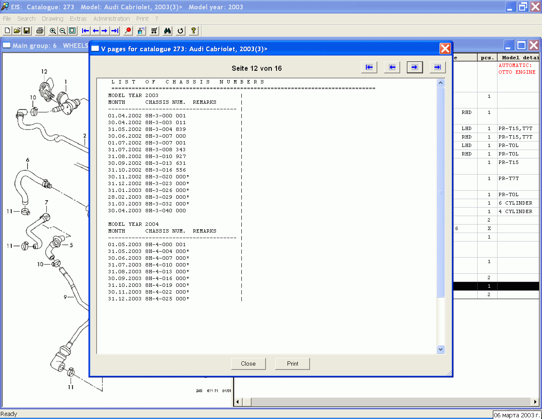Click the Save floppy disk icon
The height and width of the screenshot is (419, 542).
tap(27, 31)
